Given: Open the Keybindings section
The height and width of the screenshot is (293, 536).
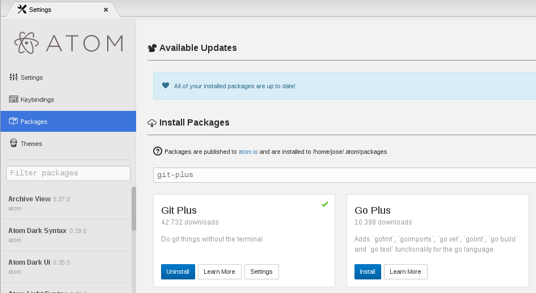Looking at the screenshot, I should pos(37,100).
